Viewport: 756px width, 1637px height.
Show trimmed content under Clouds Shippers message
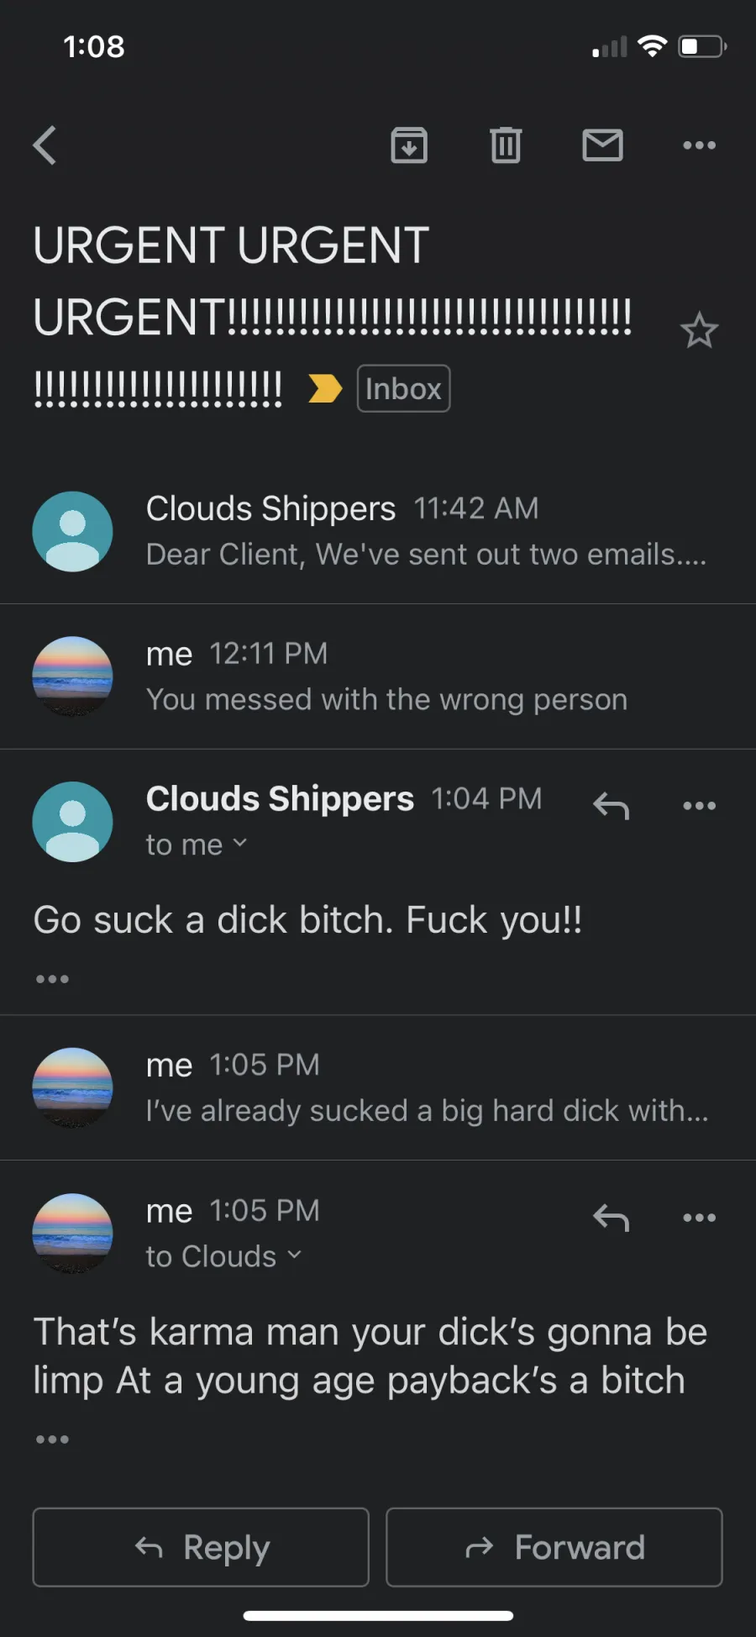coord(52,979)
